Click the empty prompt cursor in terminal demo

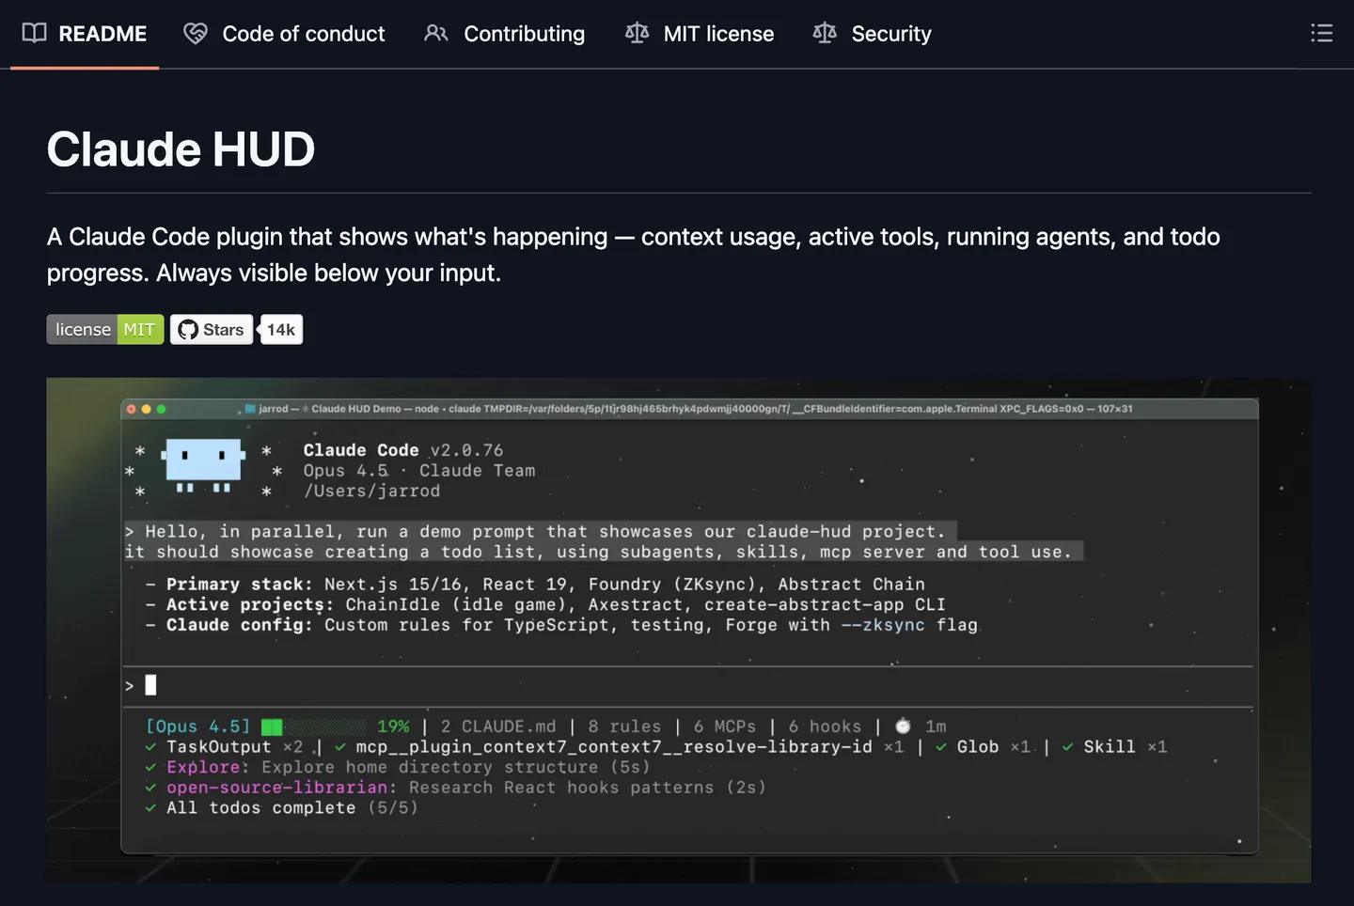coord(150,685)
